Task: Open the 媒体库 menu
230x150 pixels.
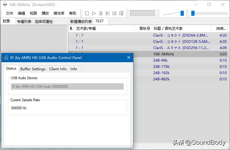Action: click(59, 13)
